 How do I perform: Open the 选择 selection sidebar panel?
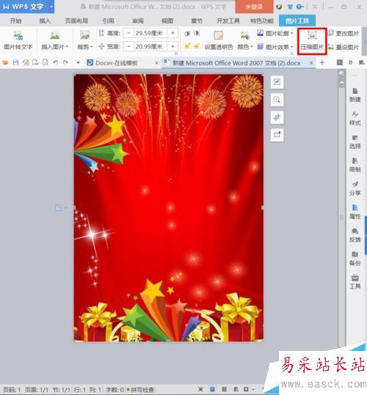355,142
